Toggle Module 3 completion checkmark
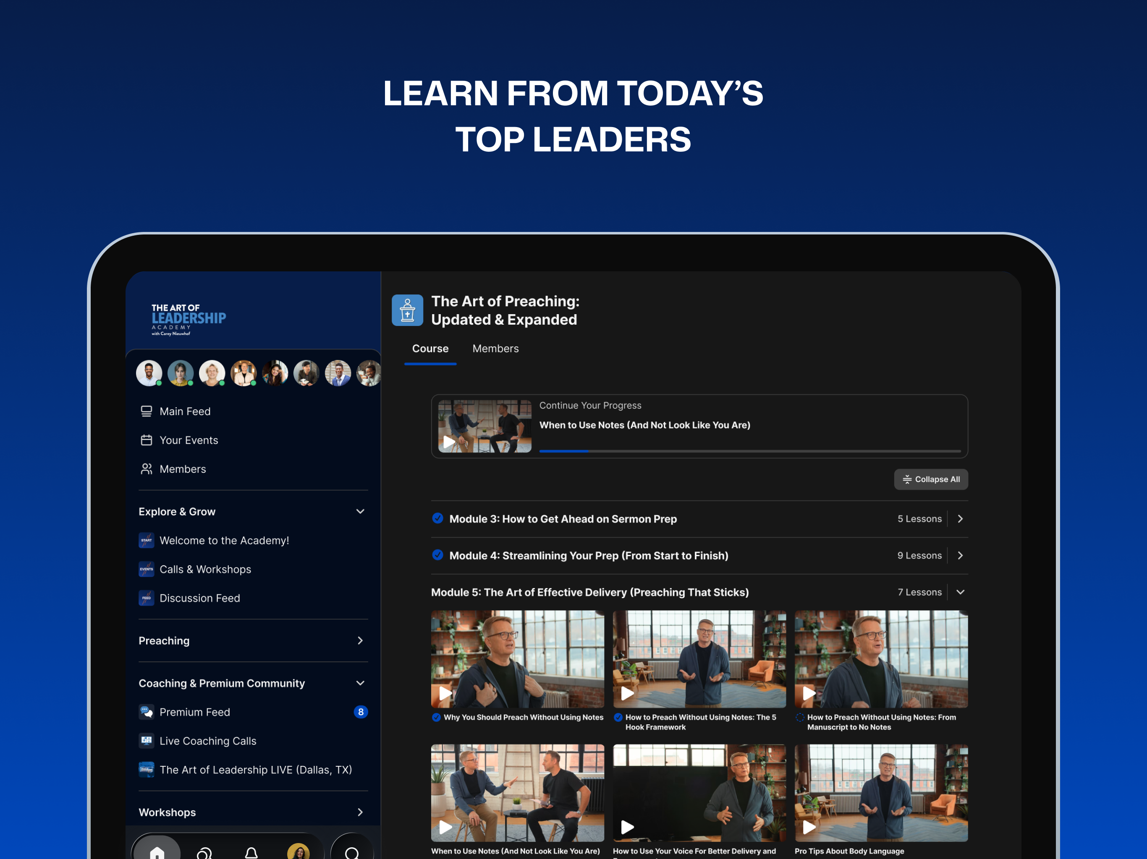 coord(437,518)
